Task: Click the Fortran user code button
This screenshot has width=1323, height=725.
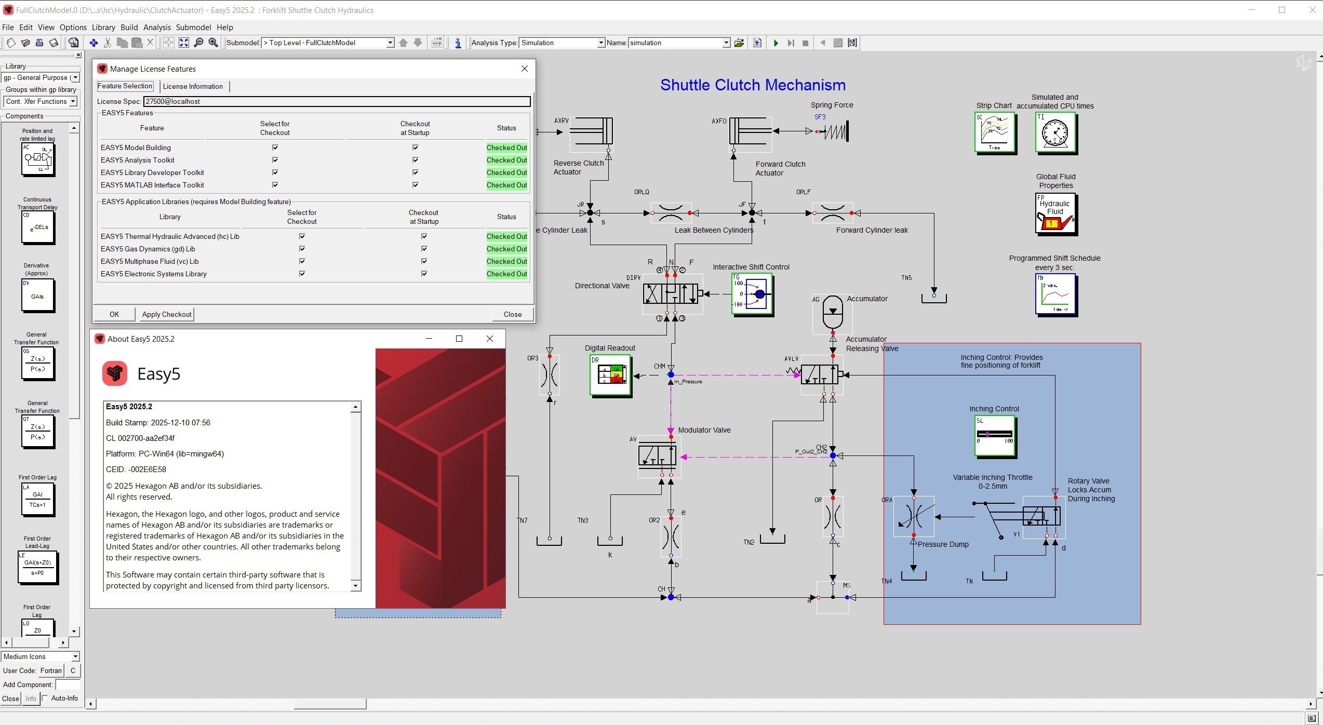Action: [51, 670]
